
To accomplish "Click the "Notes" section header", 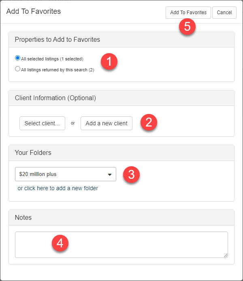I will [23, 218].
